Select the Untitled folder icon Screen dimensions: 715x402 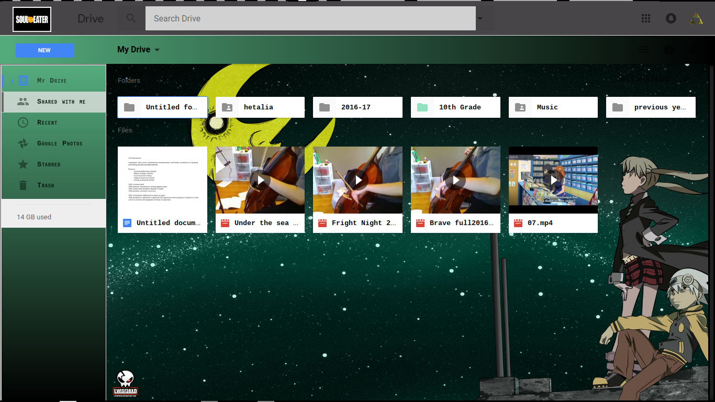(x=129, y=107)
